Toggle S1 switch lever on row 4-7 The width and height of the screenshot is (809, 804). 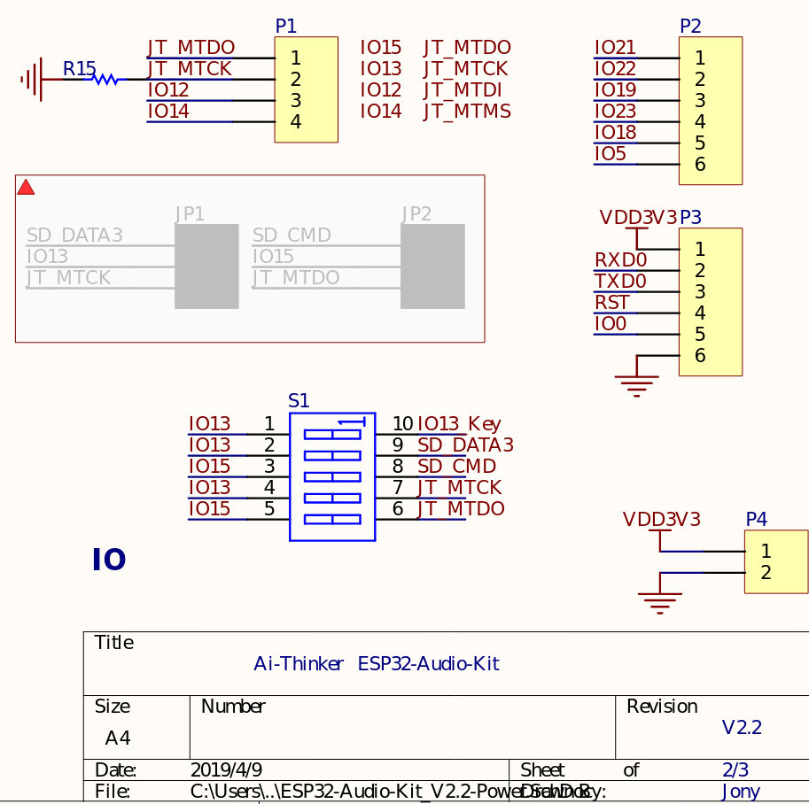tap(332, 499)
